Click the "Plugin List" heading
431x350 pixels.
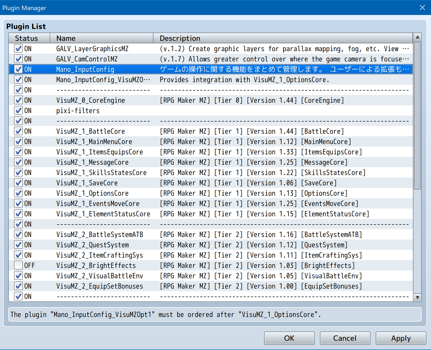pyautogui.click(x=26, y=26)
